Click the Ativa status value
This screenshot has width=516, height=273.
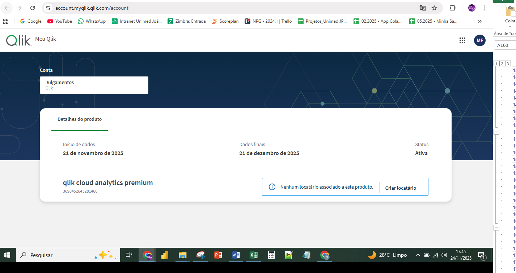click(x=421, y=153)
